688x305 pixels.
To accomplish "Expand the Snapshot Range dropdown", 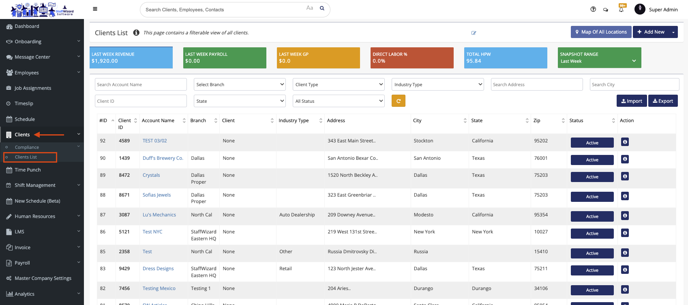I will pos(599,61).
